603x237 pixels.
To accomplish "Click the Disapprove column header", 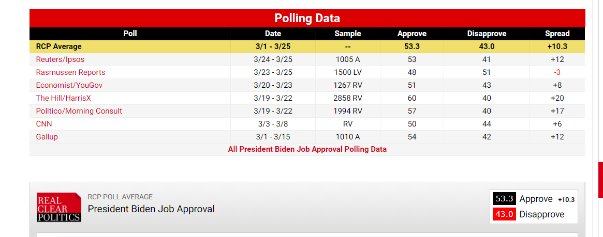I will coord(487,34).
